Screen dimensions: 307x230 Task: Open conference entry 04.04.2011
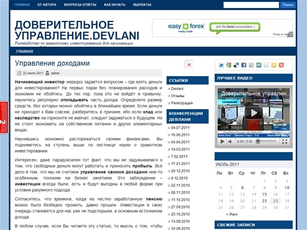tap(180, 142)
